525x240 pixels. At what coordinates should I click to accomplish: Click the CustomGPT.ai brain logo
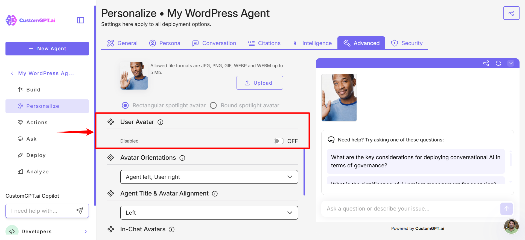[11, 20]
